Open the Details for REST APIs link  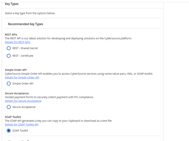coord(17,42)
